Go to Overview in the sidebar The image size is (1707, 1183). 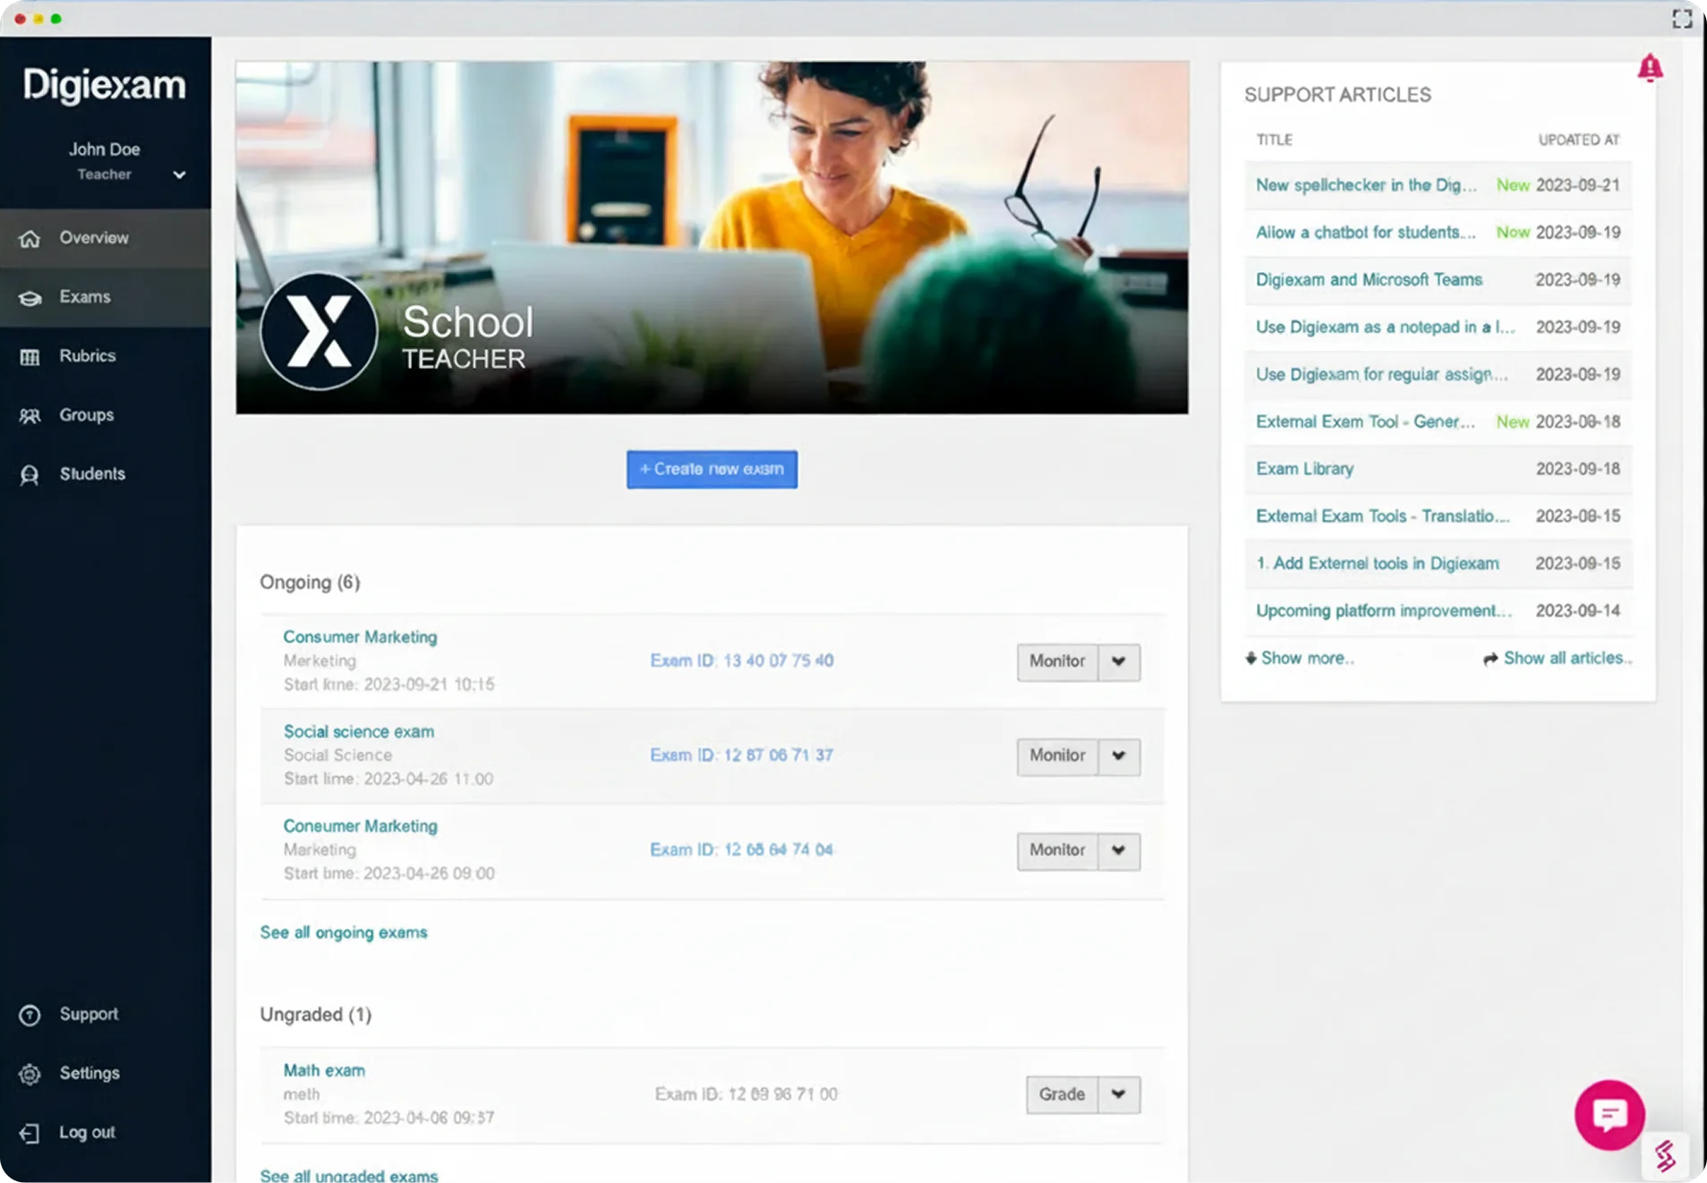point(94,238)
